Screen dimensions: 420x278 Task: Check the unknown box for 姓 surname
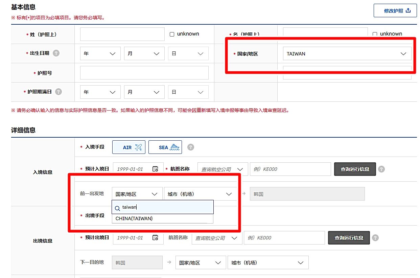pyautogui.click(x=172, y=34)
